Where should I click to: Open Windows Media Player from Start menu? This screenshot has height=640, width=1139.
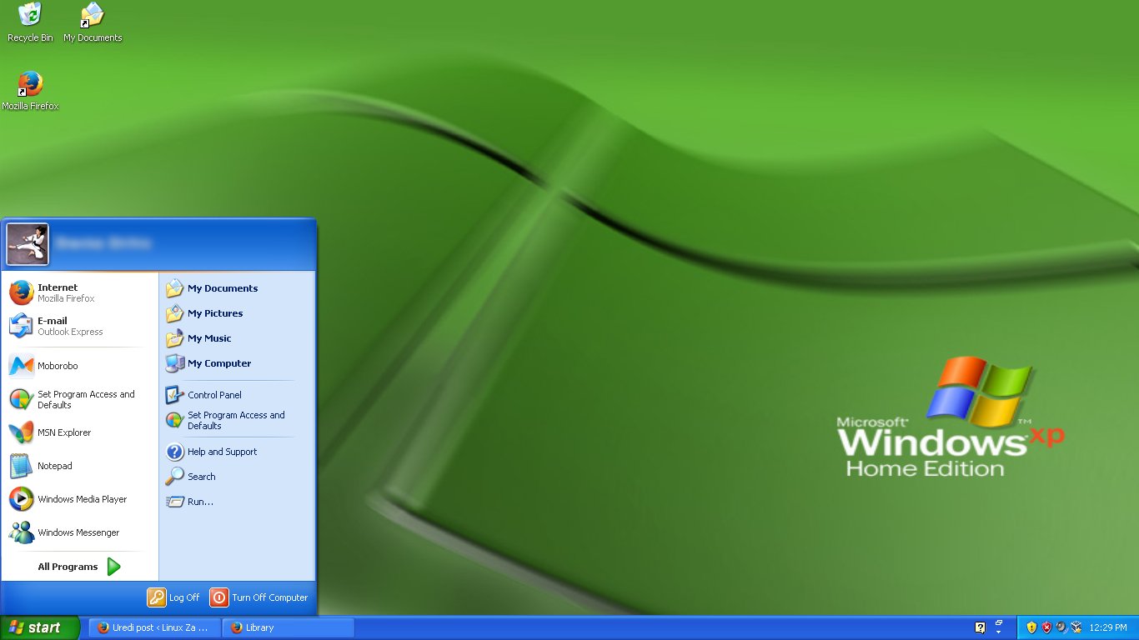82,499
